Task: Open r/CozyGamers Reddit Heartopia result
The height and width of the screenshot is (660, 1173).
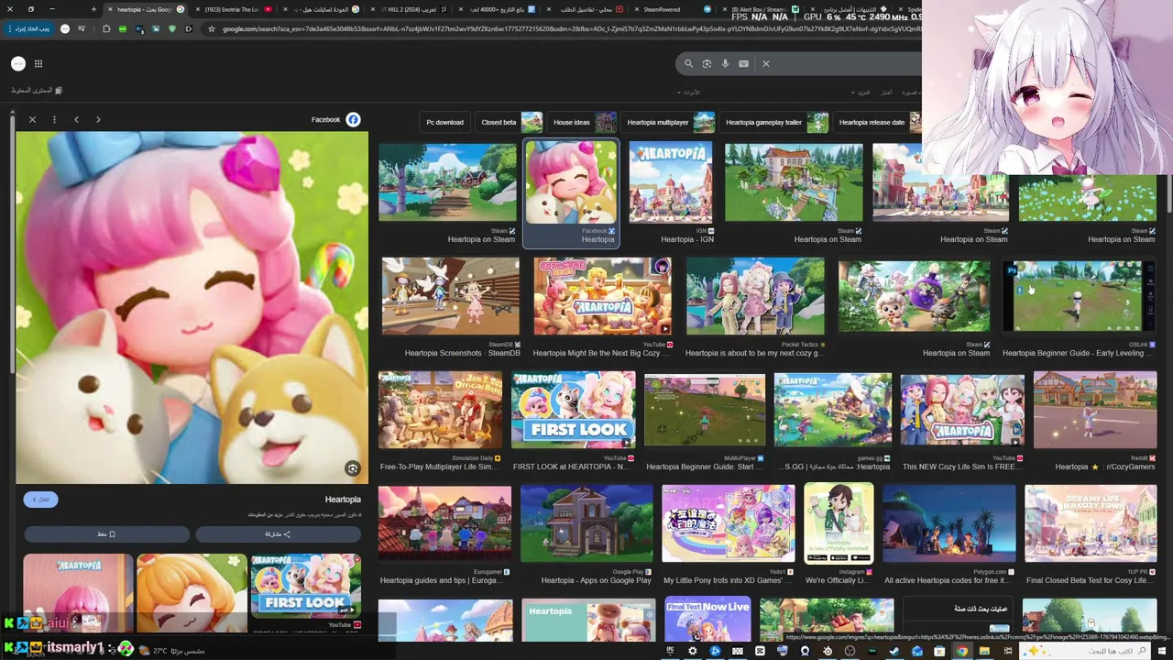Action: pyautogui.click(x=1095, y=410)
